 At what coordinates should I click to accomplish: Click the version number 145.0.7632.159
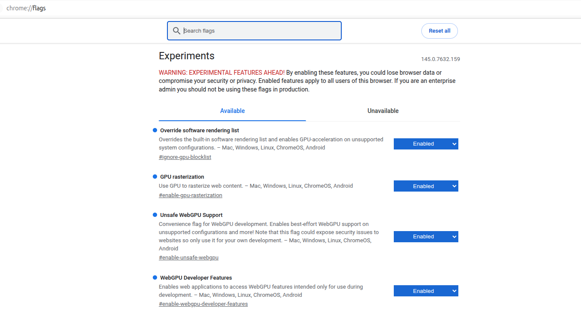440,59
